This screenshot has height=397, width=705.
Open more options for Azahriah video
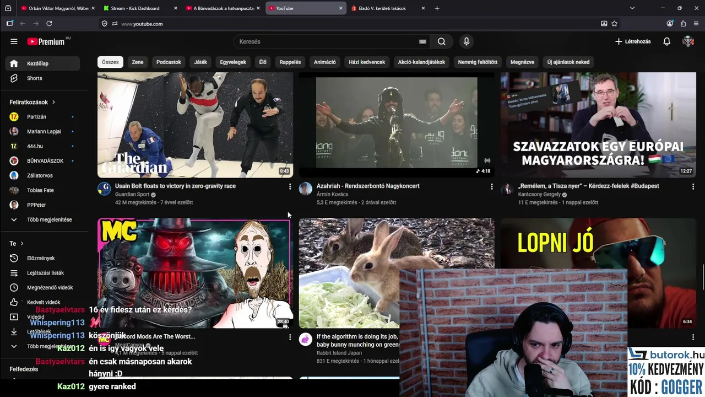491,187
